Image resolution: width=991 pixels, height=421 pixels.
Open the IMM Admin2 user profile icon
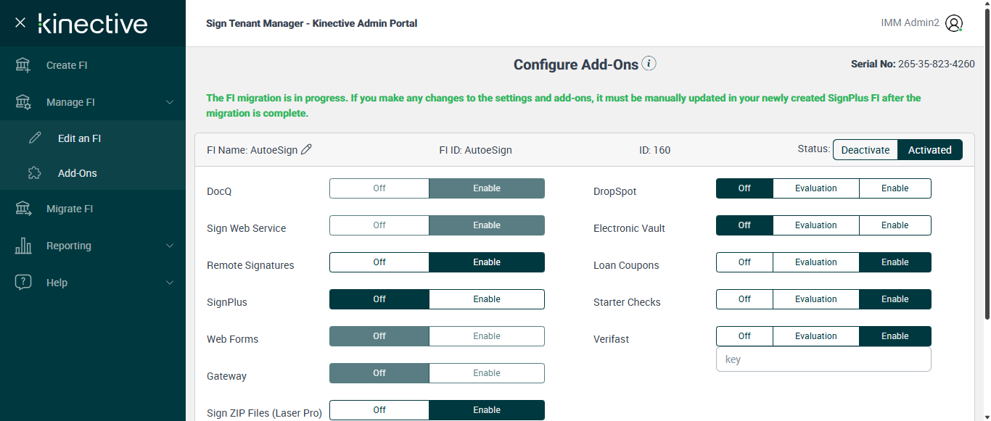coord(954,23)
